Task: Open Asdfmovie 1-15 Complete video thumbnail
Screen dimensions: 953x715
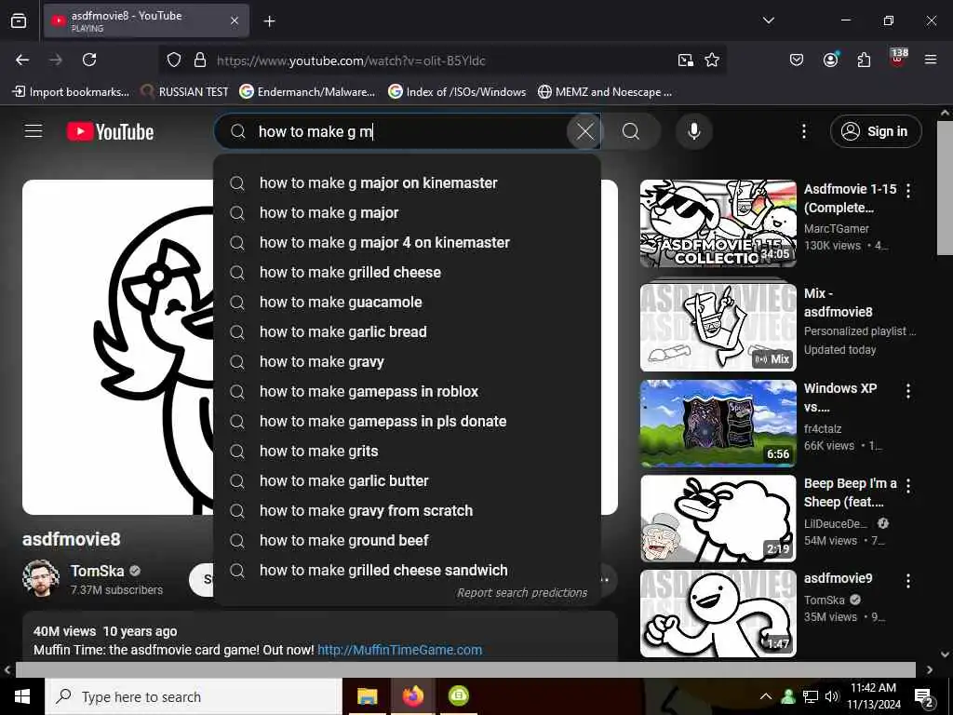Action: pos(718,223)
